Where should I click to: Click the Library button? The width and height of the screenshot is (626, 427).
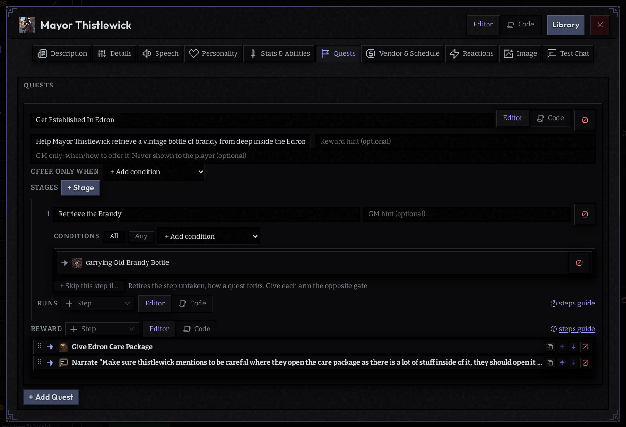coord(565,25)
